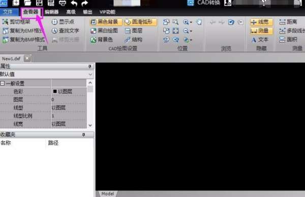Click the 名称 column header
Image resolution: width=305 pixels, height=197 pixels.
(6, 143)
